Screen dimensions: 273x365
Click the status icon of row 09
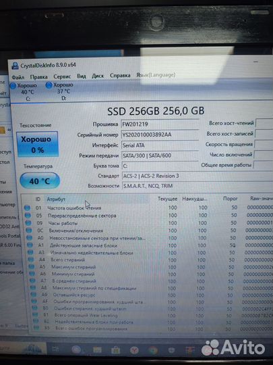click(28, 223)
